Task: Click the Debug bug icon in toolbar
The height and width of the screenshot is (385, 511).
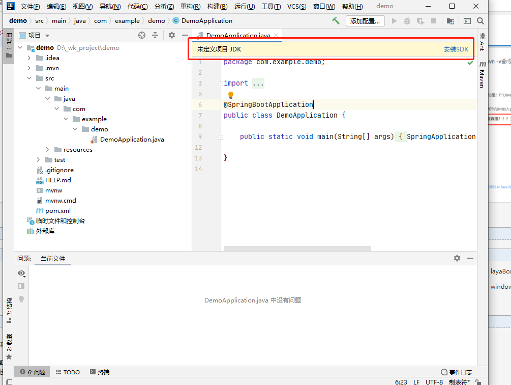Action: (407, 21)
